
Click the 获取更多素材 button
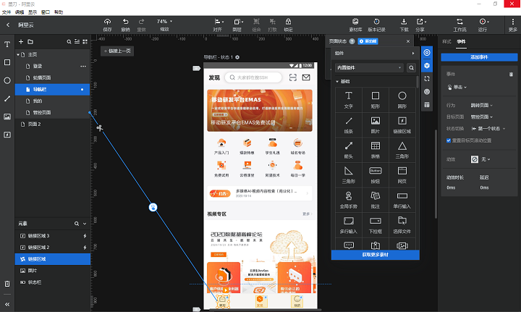pyautogui.click(x=375, y=255)
